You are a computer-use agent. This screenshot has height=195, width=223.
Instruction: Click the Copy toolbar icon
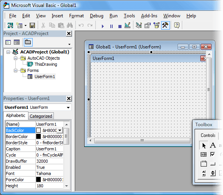pyautogui.click(x=52, y=25)
